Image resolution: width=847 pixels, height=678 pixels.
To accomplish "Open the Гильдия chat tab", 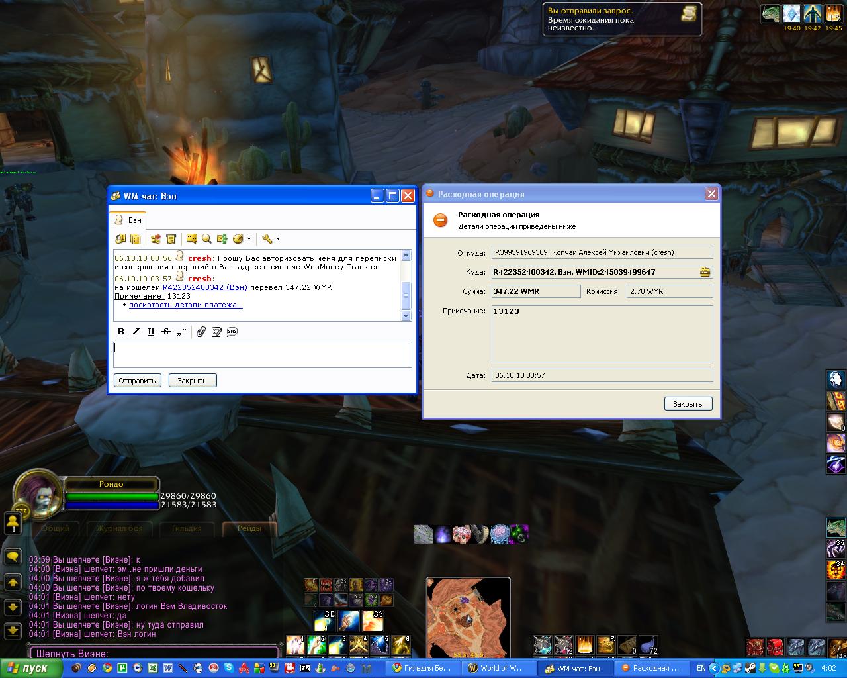I will [187, 528].
